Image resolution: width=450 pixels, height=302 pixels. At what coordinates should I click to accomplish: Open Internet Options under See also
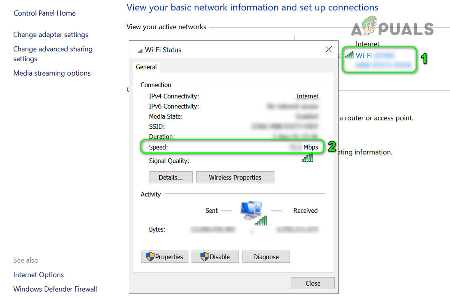click(x=38, y=275)
